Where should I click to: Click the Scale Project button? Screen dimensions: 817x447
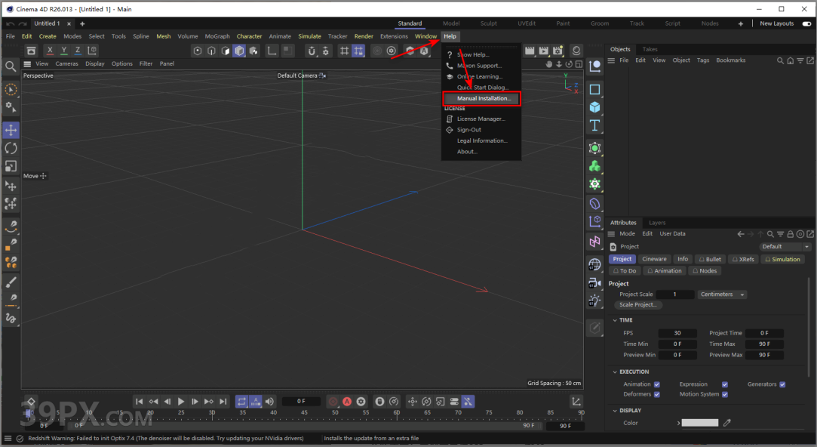pos(638,305)
